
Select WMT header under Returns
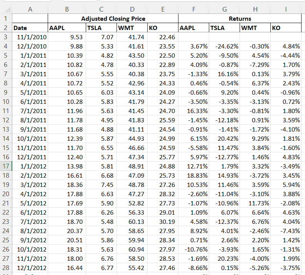(255, 28)
